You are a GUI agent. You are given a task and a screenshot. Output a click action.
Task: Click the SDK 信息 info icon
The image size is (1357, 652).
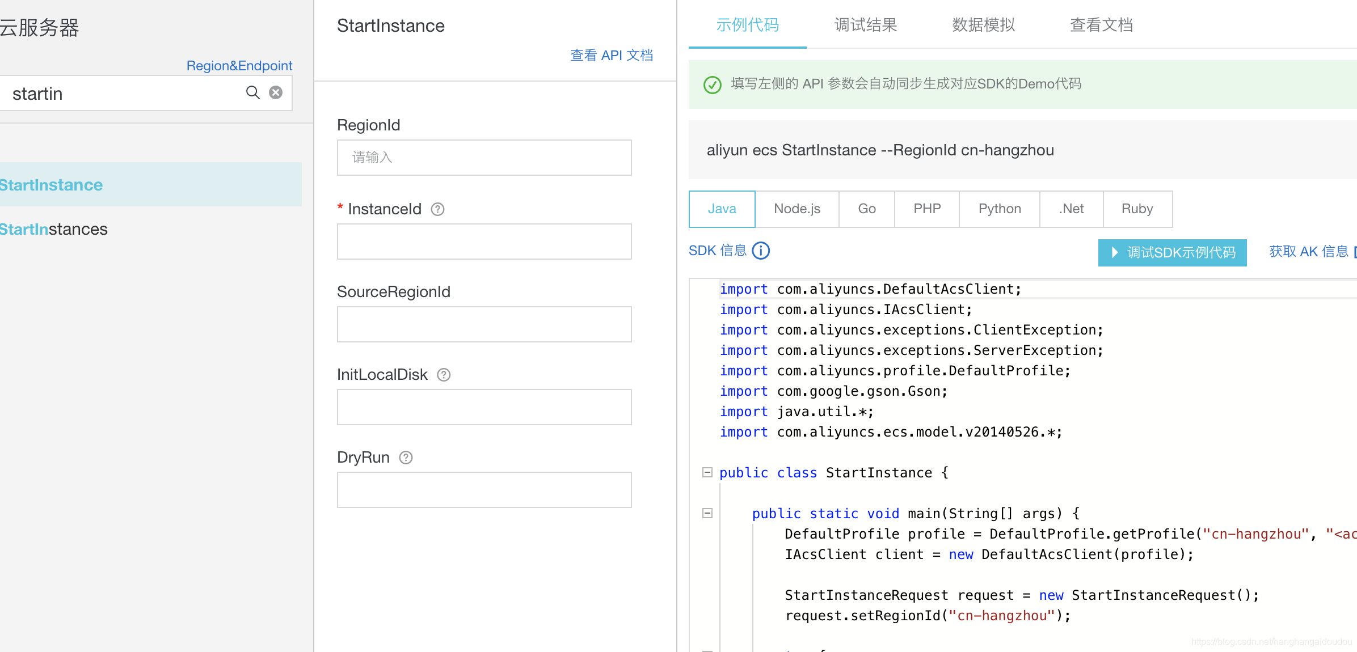click(x=761, y=251)
